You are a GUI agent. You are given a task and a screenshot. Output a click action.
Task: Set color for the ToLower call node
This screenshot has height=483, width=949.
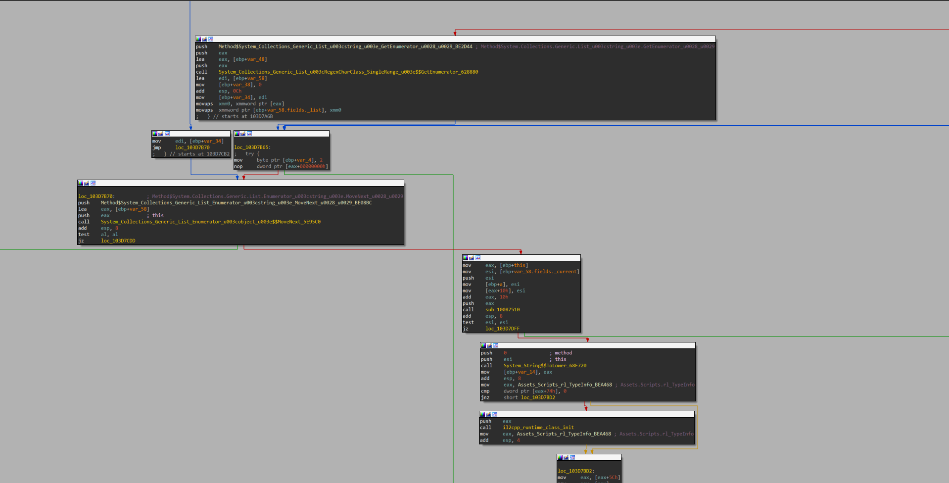[483, 345]
